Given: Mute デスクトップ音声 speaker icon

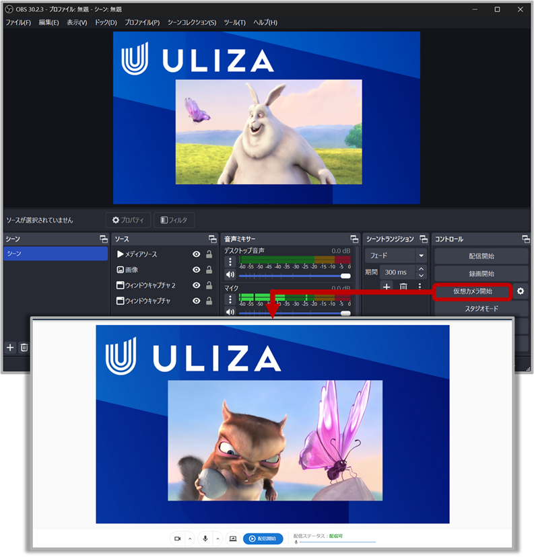Looking at the screenshot, I should tap(230, 274).
